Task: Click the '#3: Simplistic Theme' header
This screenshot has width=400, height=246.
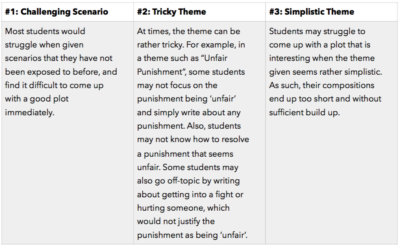Action: [311, 12]
